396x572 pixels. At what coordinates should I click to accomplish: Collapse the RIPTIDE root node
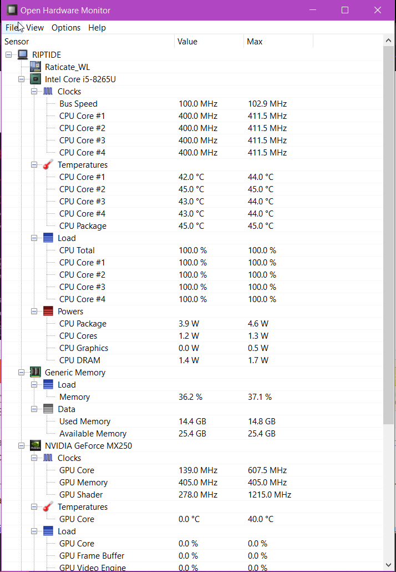[x=9, y=55]
